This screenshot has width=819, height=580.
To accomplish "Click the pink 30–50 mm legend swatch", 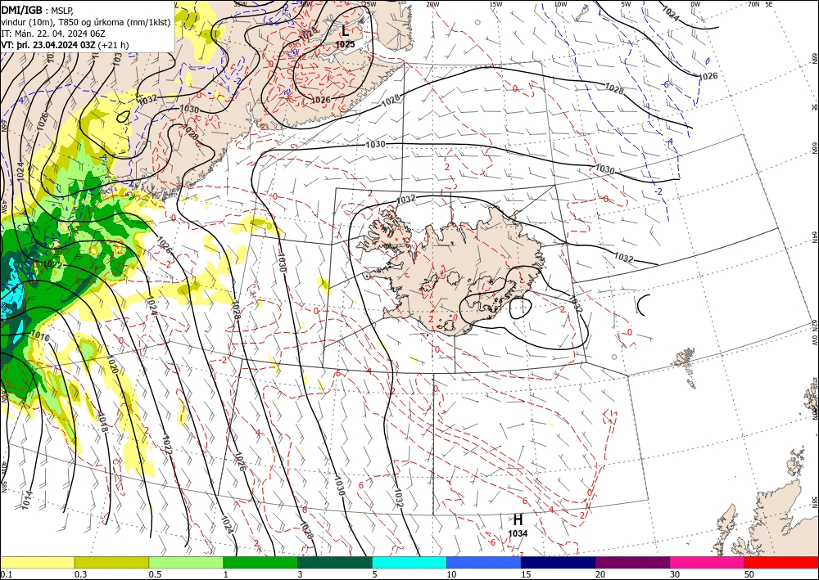I will point(708,562).
